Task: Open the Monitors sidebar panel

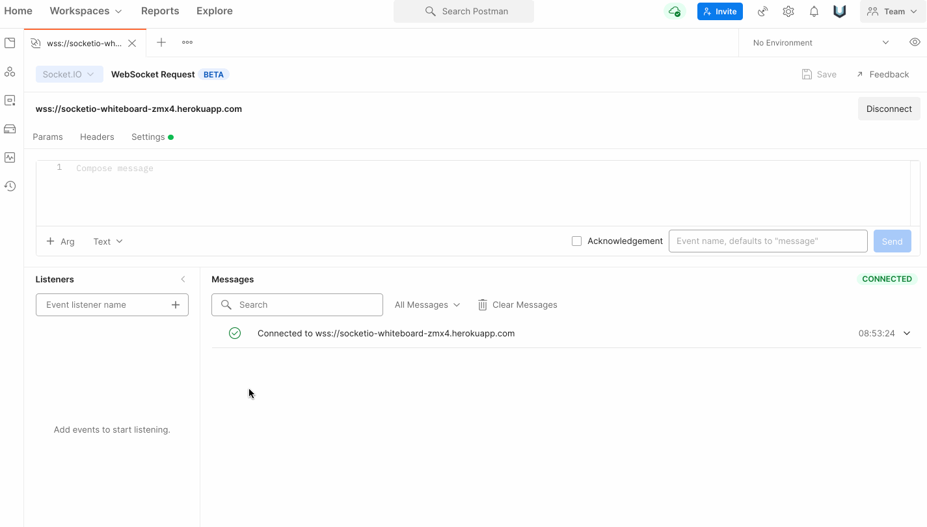Action: click(x=10, y=157)
